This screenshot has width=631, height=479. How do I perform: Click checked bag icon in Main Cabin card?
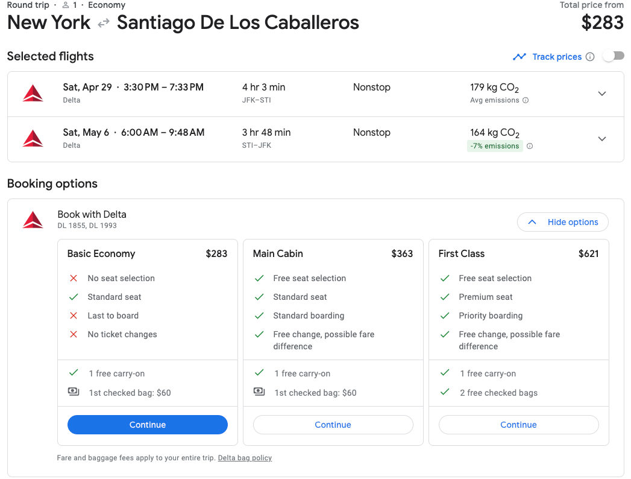pos(259,392)
